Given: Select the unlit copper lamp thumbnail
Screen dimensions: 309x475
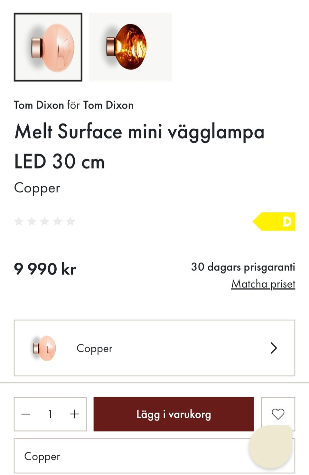Looking at the screenshot, I should click(x=48, y=47).
